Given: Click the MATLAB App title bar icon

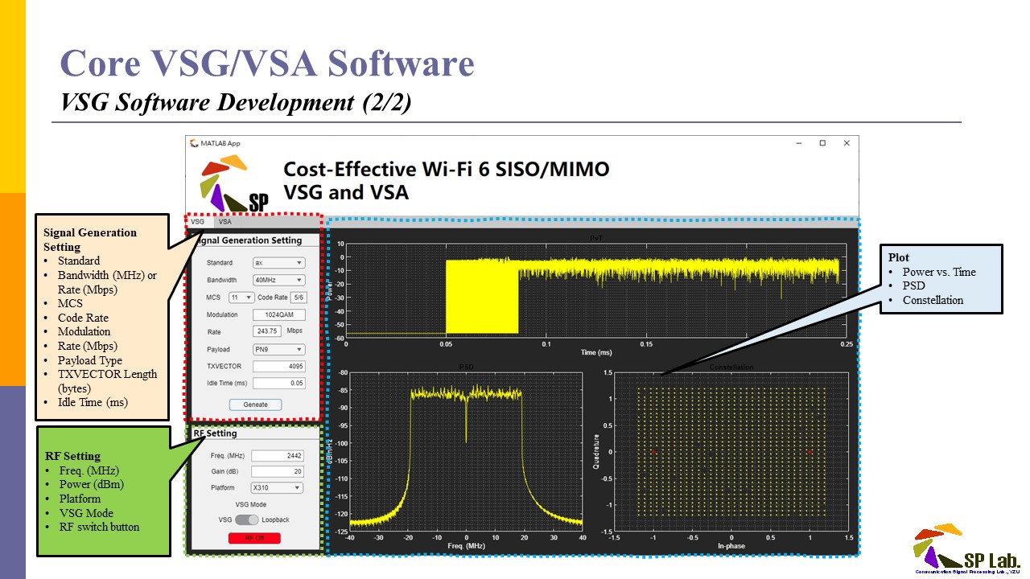Looking at the screenshot, I should click(193, 143).
